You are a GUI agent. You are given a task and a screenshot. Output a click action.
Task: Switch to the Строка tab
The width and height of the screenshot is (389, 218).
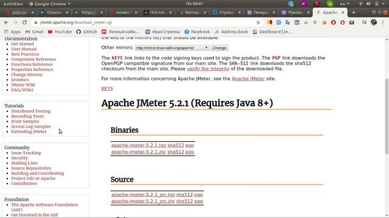pyautogui.click(x=226, y=12)
